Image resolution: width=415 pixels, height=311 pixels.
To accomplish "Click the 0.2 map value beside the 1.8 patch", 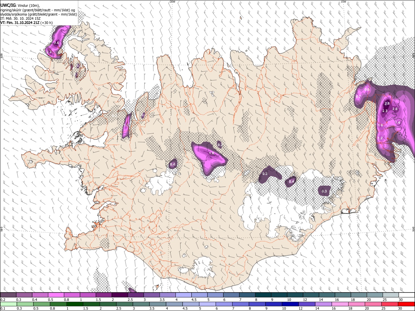I will 220,145.
